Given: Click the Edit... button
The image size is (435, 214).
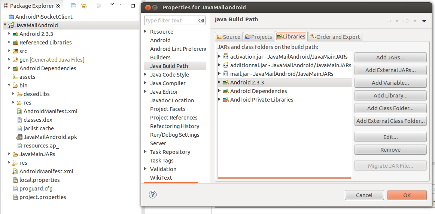Looking at the screenshot, I should pyautogui.click(x=390, y=137).
